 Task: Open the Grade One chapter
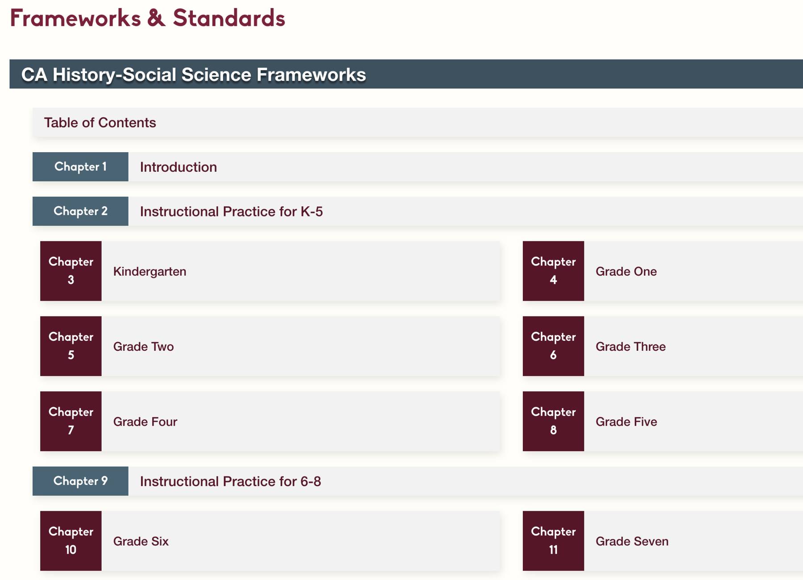click(x=626, y=271)
